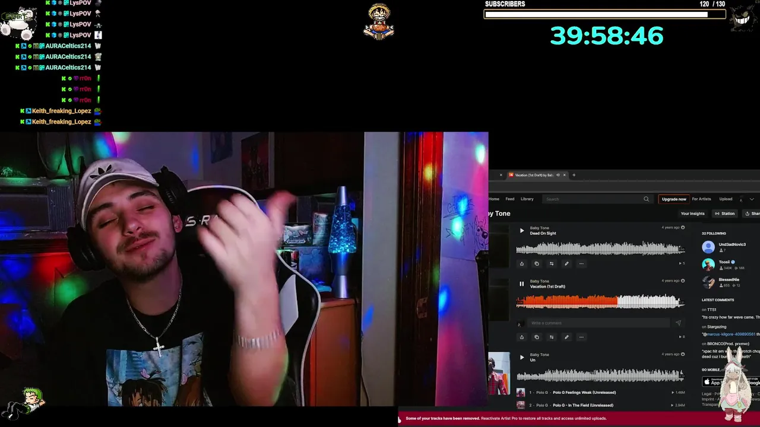Repost the Dead On Sight track

(552, 263)
